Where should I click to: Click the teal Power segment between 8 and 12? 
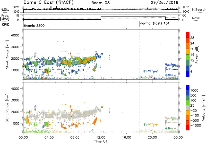(x=188, y=63)
